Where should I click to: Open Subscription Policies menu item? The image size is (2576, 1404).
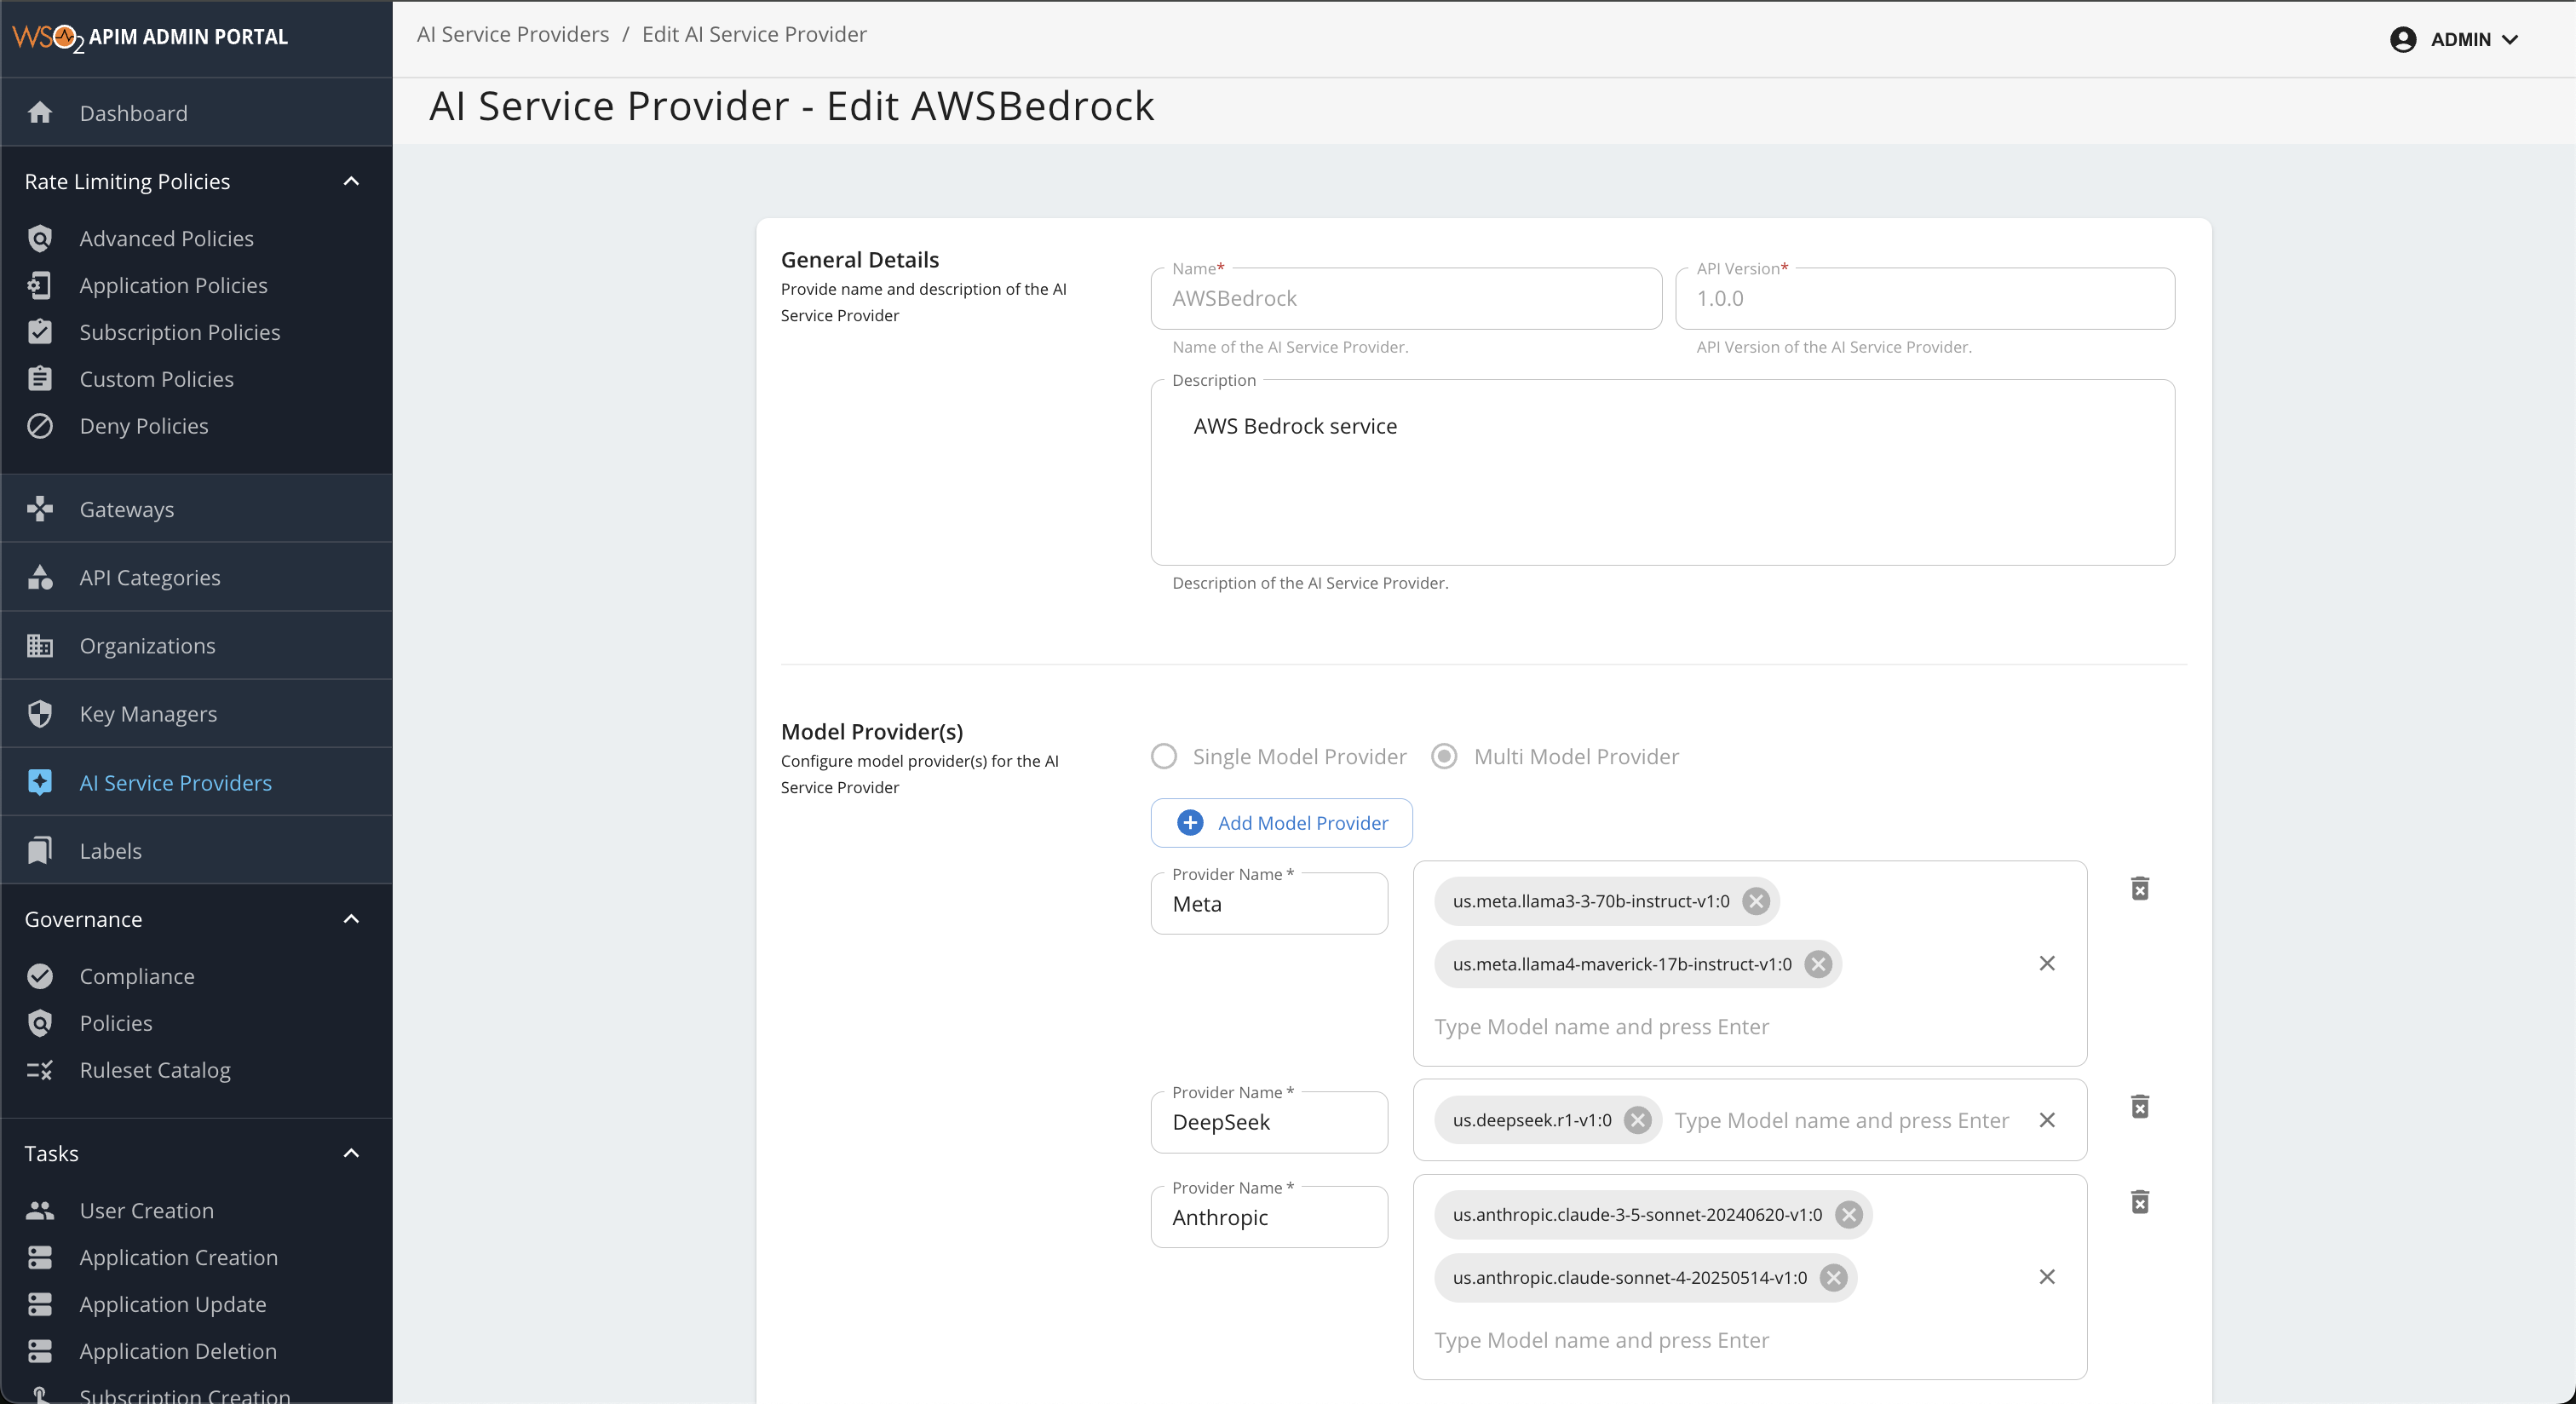coord(180,332)
